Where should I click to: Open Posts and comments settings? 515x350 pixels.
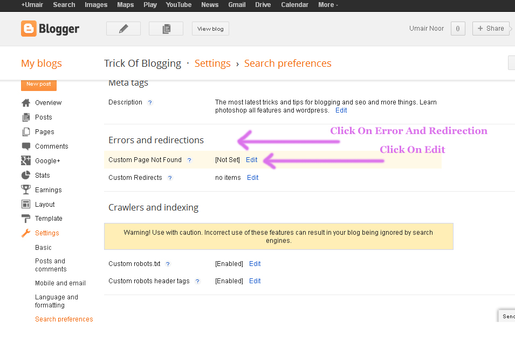[x=51, y=265]
